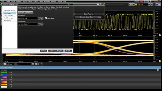Image resolution: width=162 pixels, height=91 pixels.
Task: Increase the Threshold value
Action: click(x=42, y=18)
